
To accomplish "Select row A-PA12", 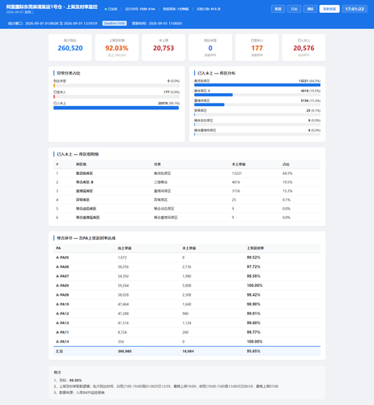I will pyautogui.click(x=187, y=313).
